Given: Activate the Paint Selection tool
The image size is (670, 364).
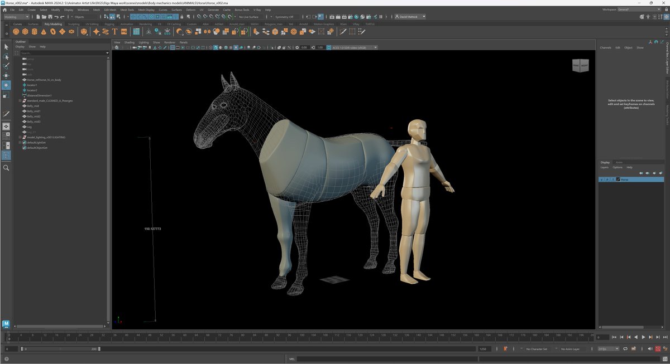Looking at the screenshot, I should [x=6, y=66].
